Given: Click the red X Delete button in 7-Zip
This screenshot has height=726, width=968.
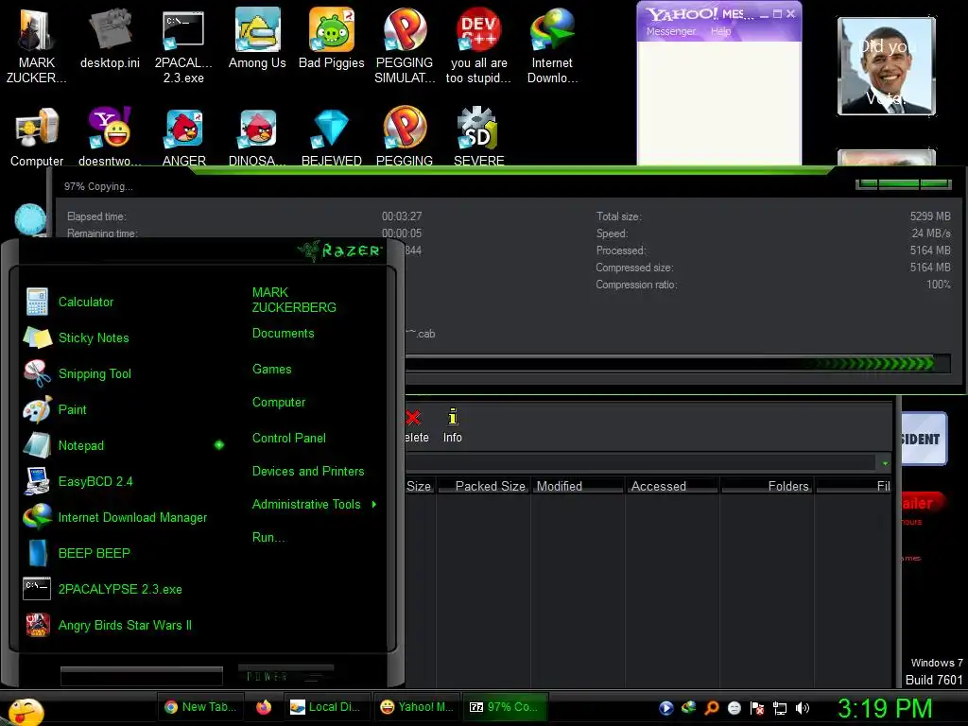Looking at the screenshot, I should (x=415, y=425).
